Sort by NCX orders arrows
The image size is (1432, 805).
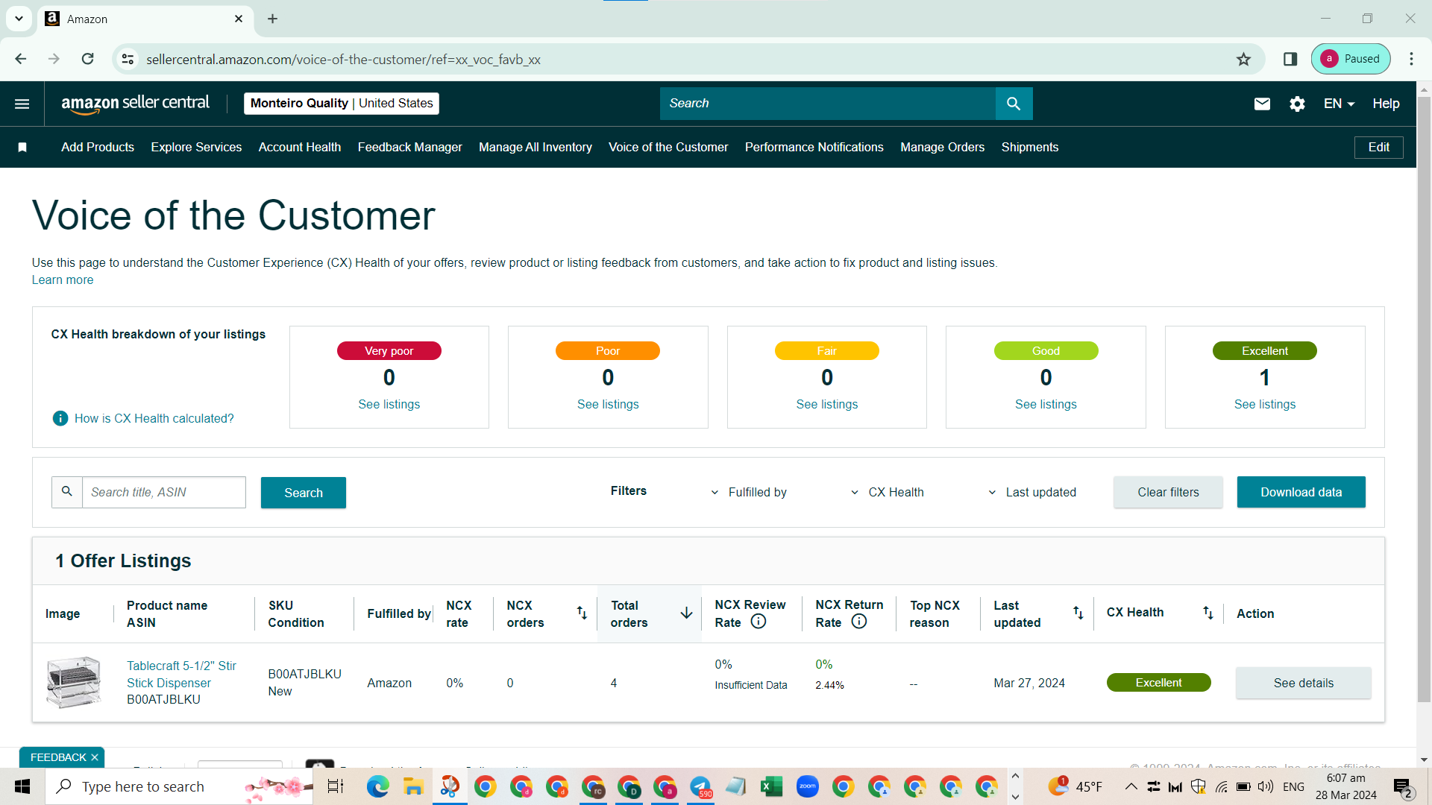[582, 613]
